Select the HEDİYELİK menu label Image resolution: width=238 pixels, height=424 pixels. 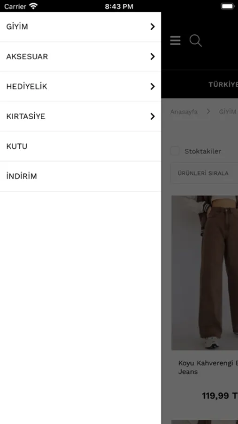point(27,87)
